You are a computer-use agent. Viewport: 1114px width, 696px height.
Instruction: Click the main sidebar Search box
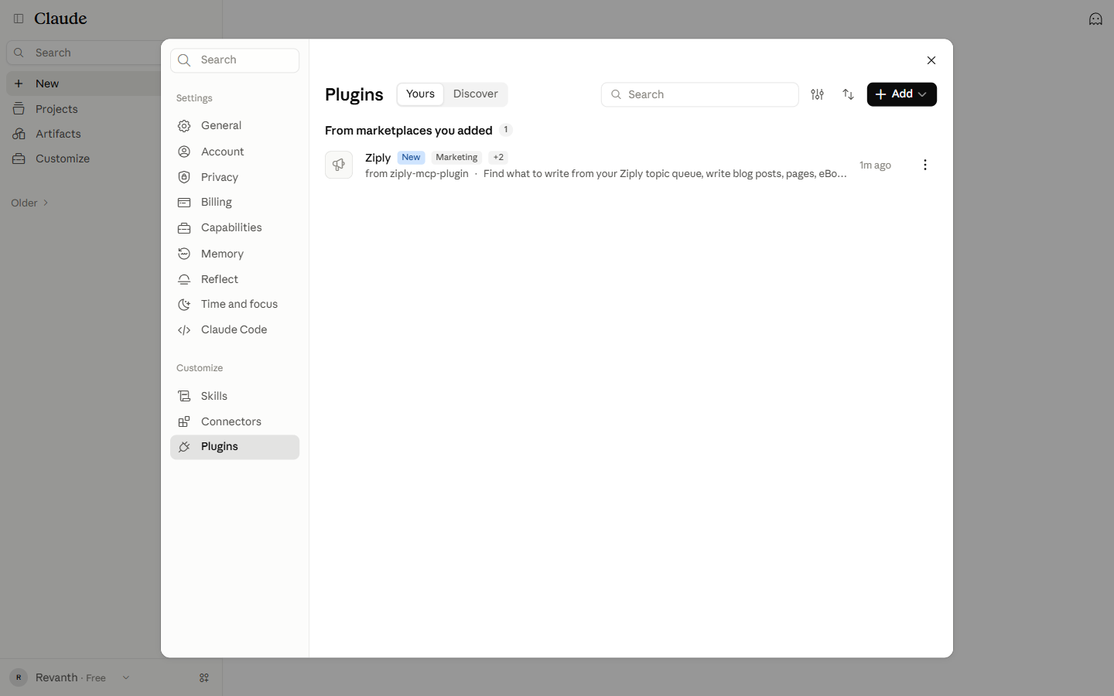point(84,53)
